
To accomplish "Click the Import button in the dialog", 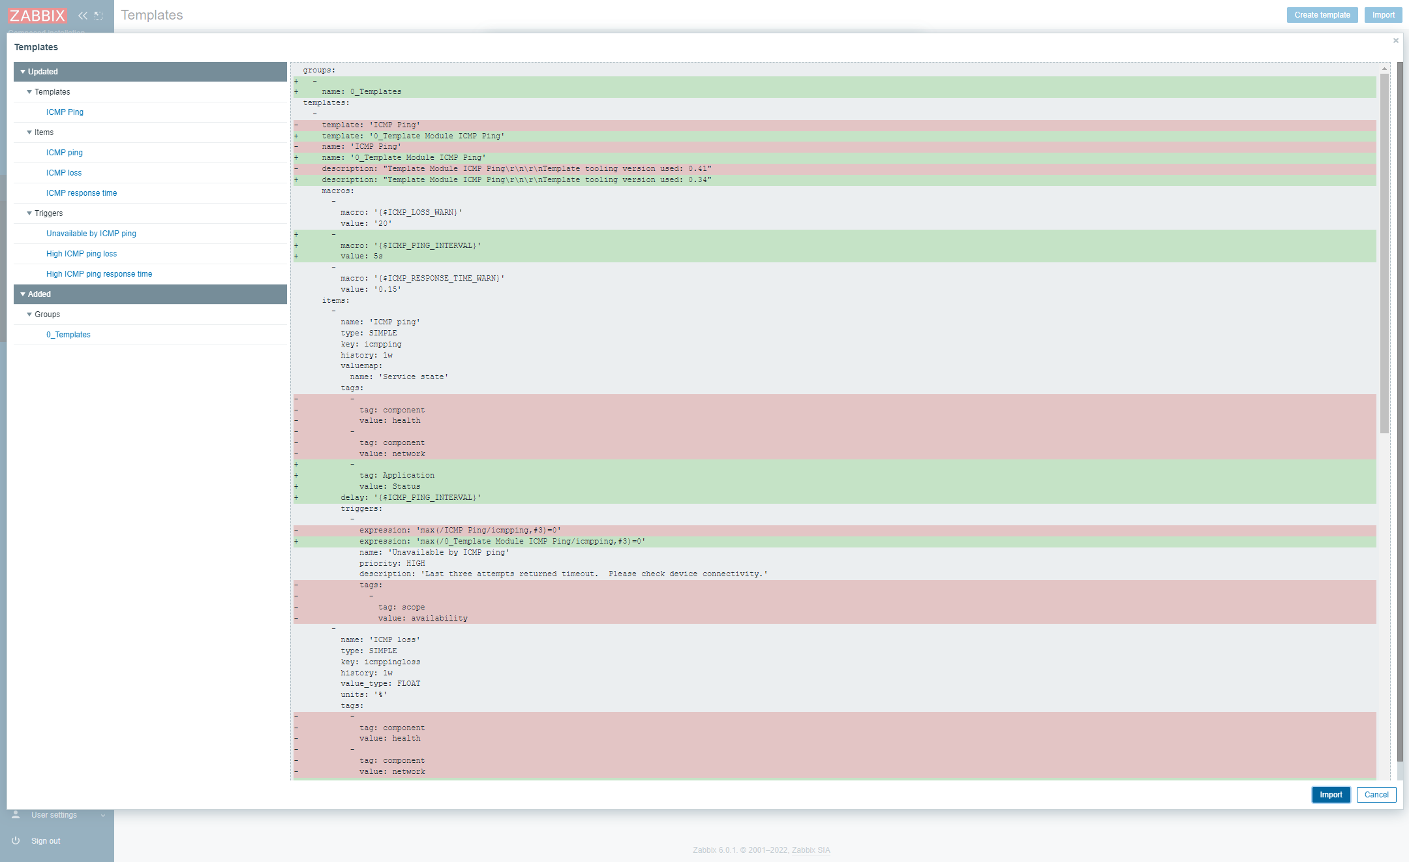I will click(1331, 794).
